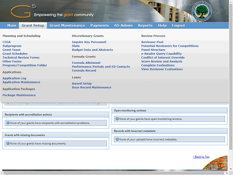Select the Grant Setup menu

point(33,26)
